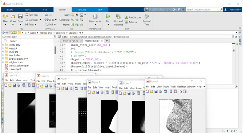Click line 17 db_path code line
The height and width of the screenshot is (134, 243).
point(86,59)
